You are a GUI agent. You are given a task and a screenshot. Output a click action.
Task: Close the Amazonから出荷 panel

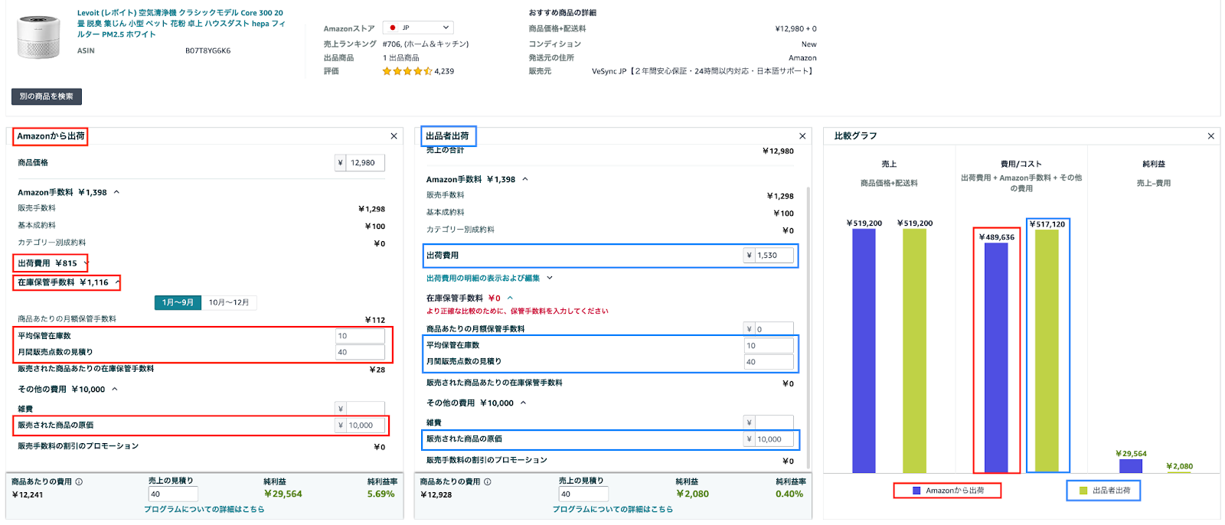click(394, 136)
